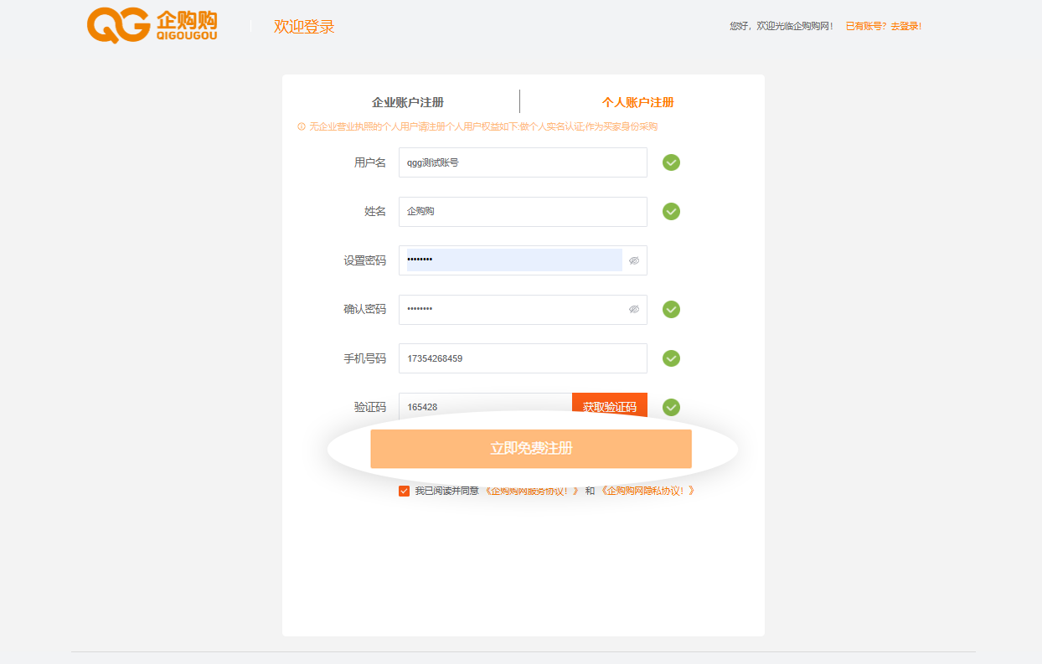Screen dimensions: 1042x664
Task: Show password in the set password field
Action: tap(634, 260)
